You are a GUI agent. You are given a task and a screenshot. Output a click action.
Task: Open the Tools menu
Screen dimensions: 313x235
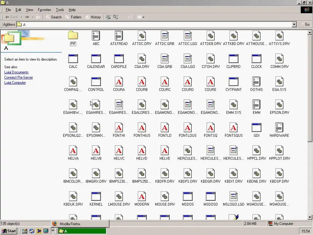pos(60,10)
